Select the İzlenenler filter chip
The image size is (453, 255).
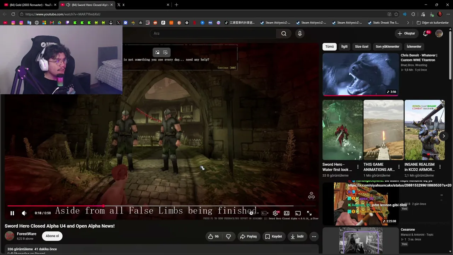(414, 46)
